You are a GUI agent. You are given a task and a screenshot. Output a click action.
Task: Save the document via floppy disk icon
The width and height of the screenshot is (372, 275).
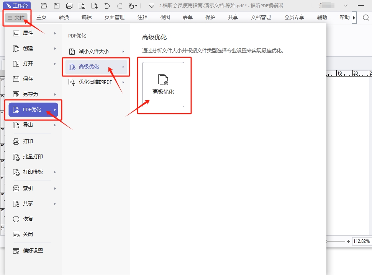[x=57, y=5]
